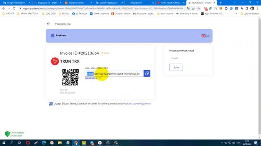The height and width of the screenshot is (146, 261).
Task: Reload the current page
Action: coord(14,9)
